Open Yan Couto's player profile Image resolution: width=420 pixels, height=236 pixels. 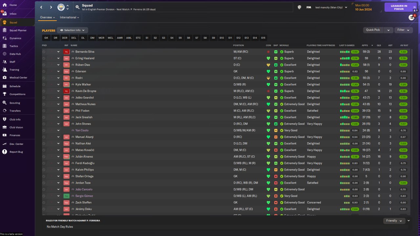tap(82, 130)
